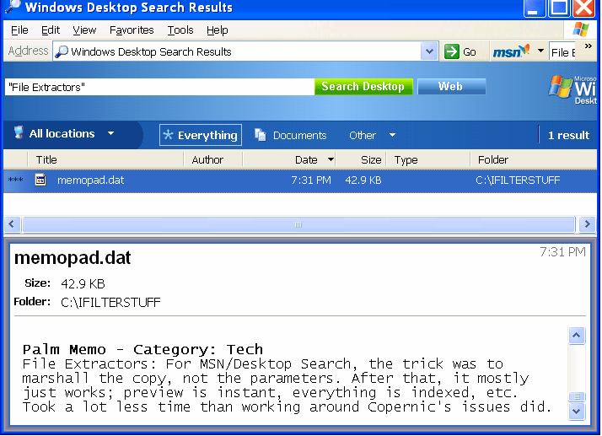Click the preview Folder path C:\IFILTERSTUFF
This screenshot has width=602, height=436.
110,303
